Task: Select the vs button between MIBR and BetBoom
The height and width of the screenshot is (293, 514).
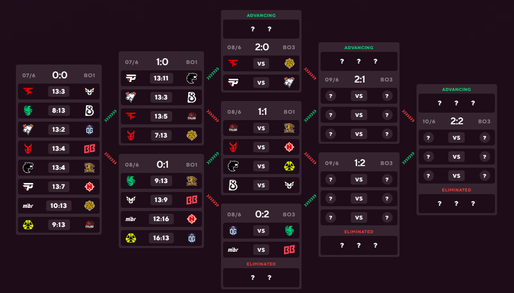Action: click(261, 250)
